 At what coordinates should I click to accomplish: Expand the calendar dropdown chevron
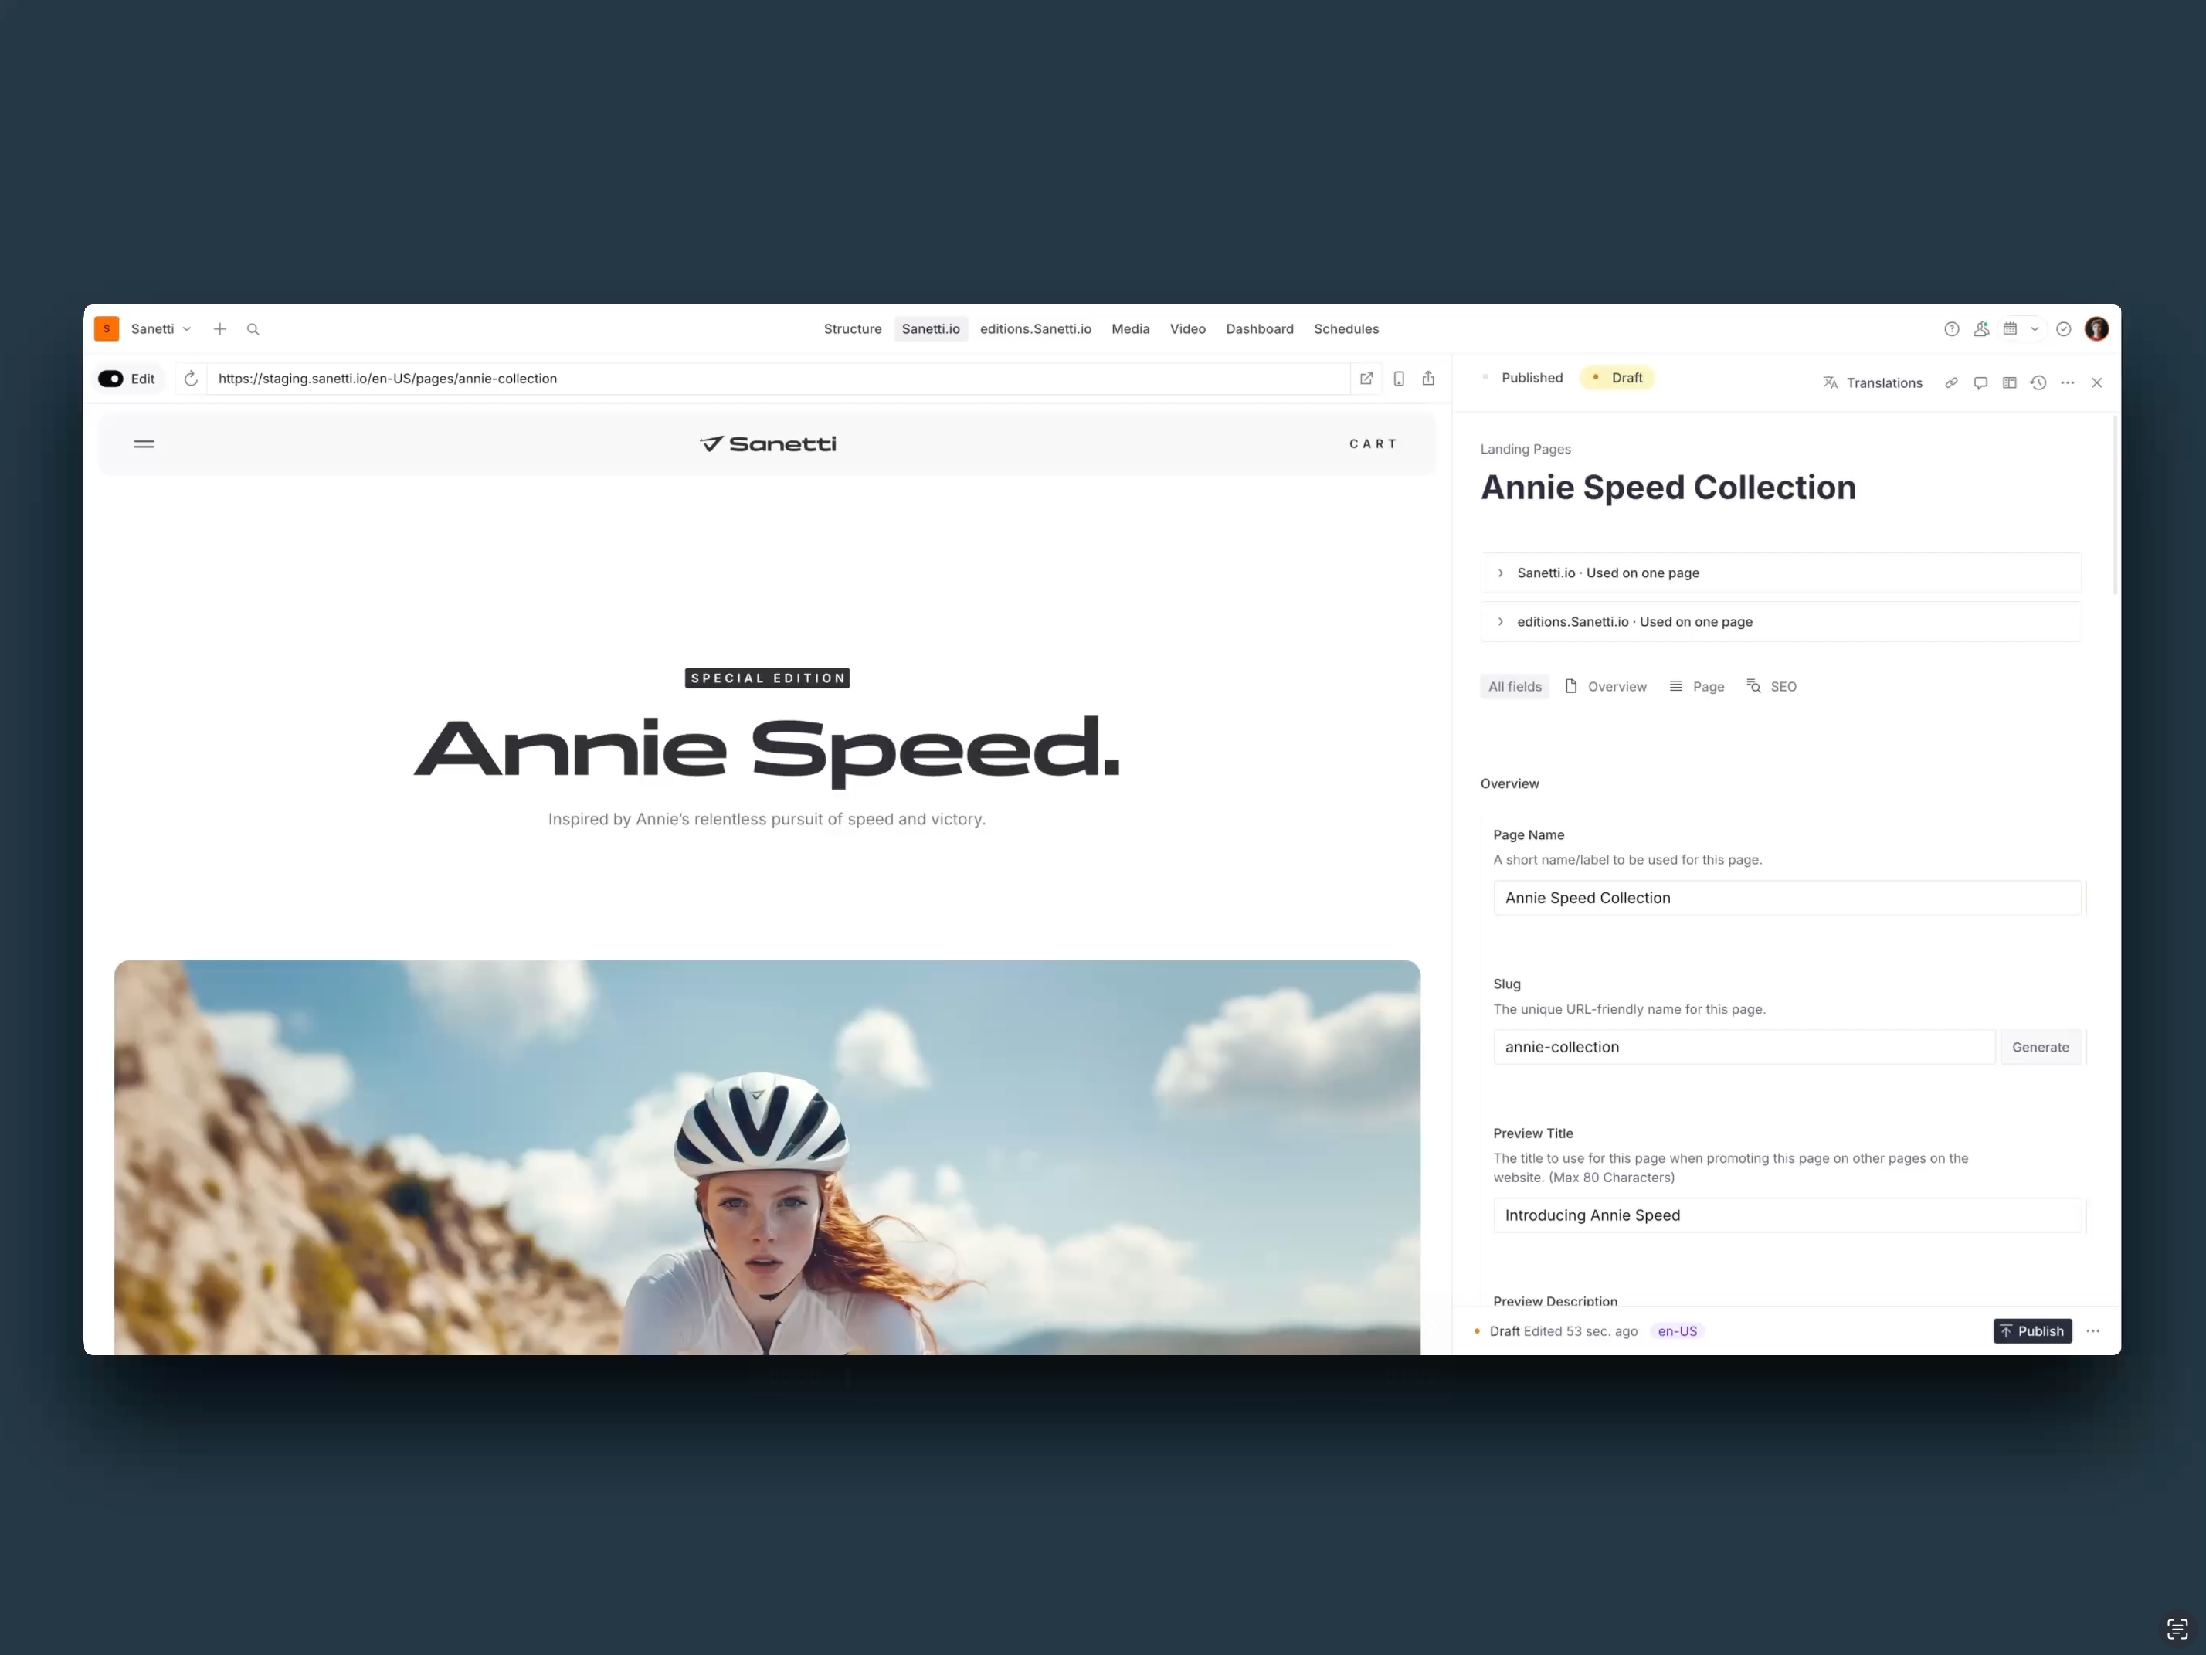tap(2035, 329)
